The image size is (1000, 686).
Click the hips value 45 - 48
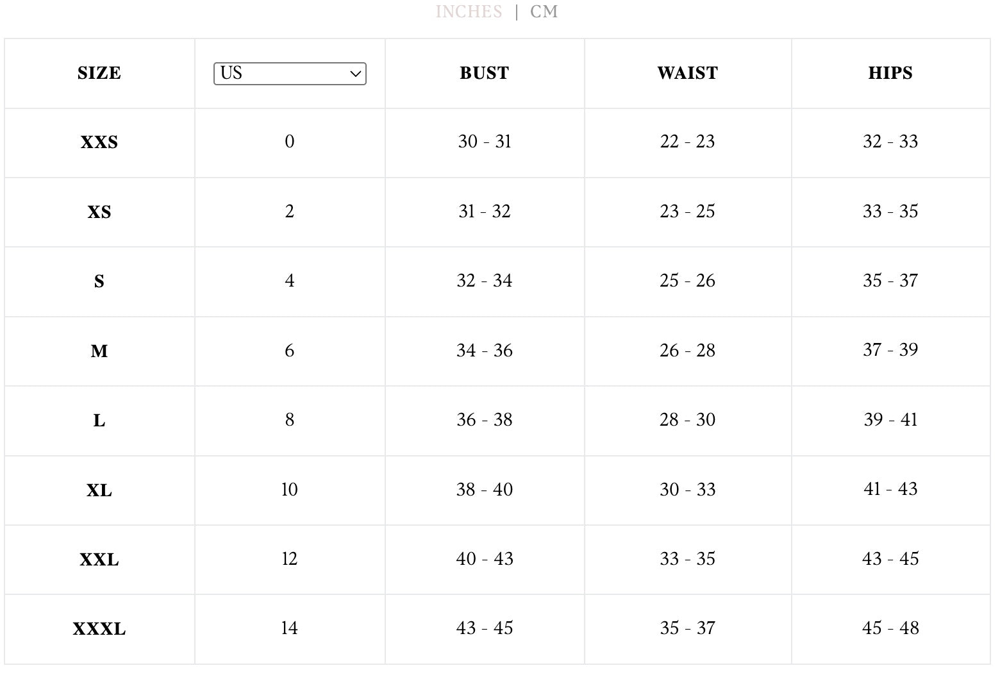pyautogui.click(x=890, y=628)
